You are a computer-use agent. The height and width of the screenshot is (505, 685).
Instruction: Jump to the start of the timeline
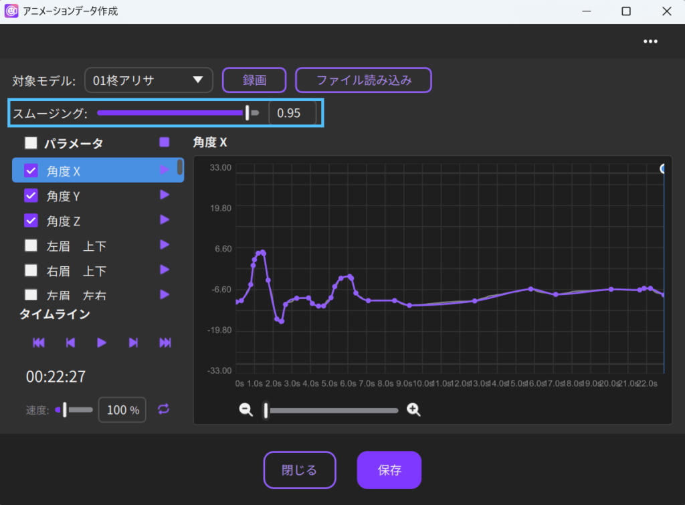39,342
